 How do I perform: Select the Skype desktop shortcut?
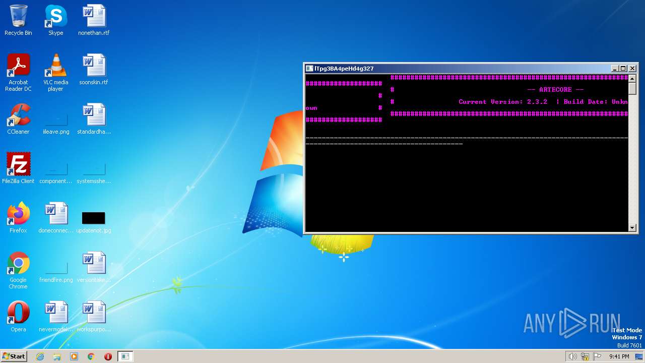click(x=55, y=21)
